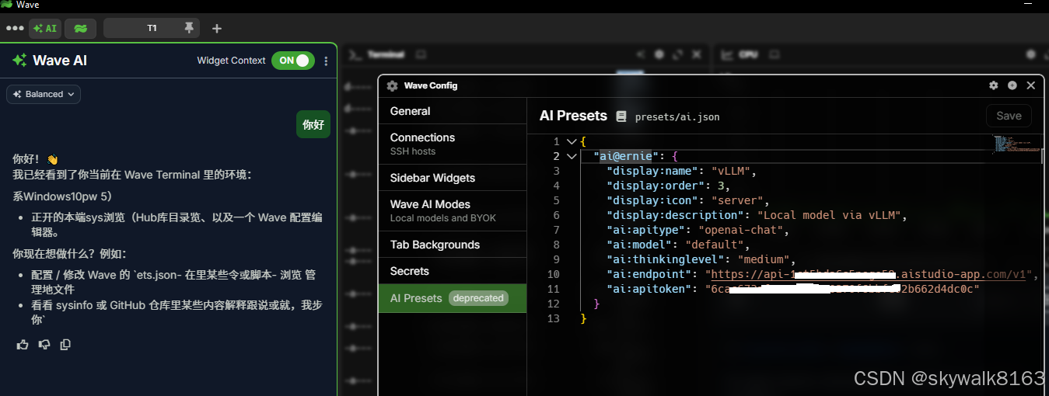This screenshot has width=1049, height=396.
Task: Open the Wave AI Modes section
Action: pos(453,210)
